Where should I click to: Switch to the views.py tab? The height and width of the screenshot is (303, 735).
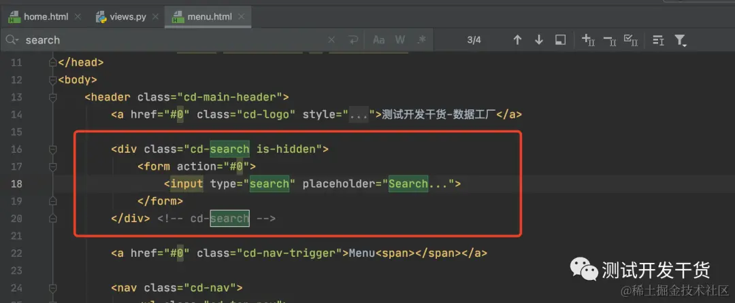click(x=128, y=17)
